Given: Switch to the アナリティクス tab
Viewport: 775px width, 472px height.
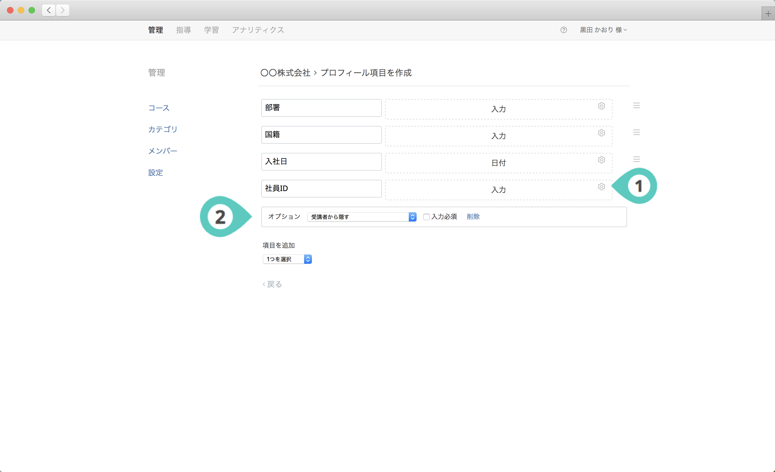Looking at the screenshot, I should (258, 30).
